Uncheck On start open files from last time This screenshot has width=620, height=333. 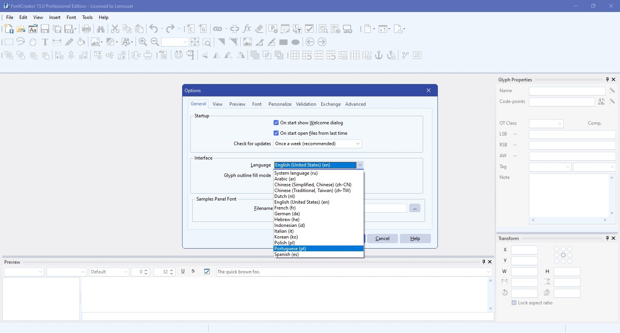tap(276, 133)
